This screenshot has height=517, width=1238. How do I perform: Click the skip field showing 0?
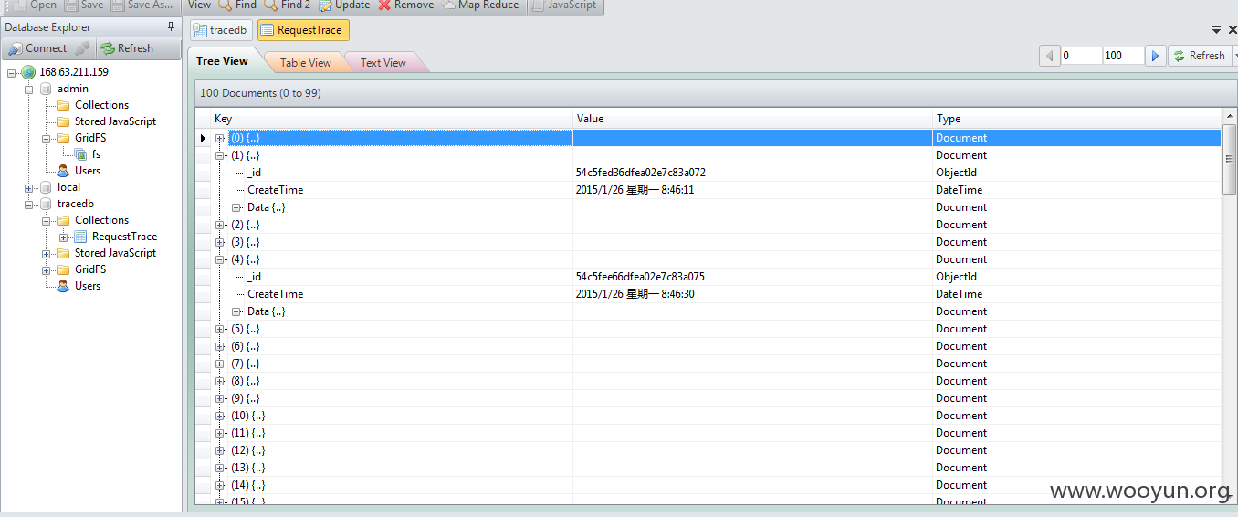[1082, 56]
